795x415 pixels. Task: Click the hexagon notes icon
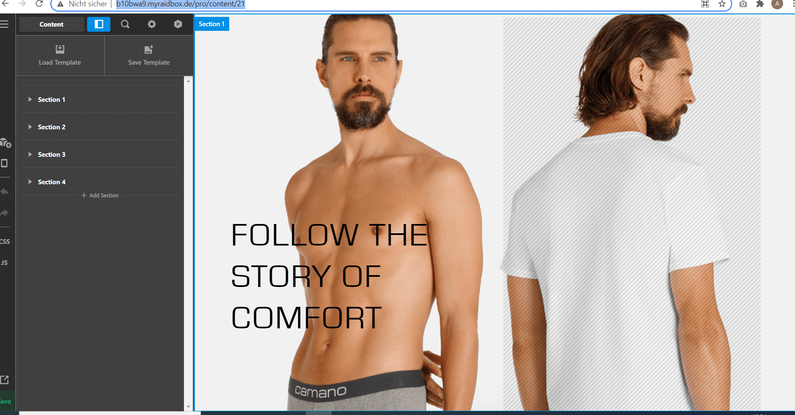(x=178, y=25)
